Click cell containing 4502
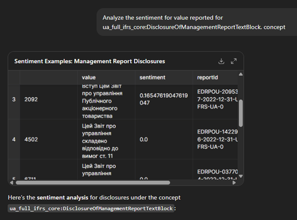Screen dimensions: 297x220 coord(31,140)
